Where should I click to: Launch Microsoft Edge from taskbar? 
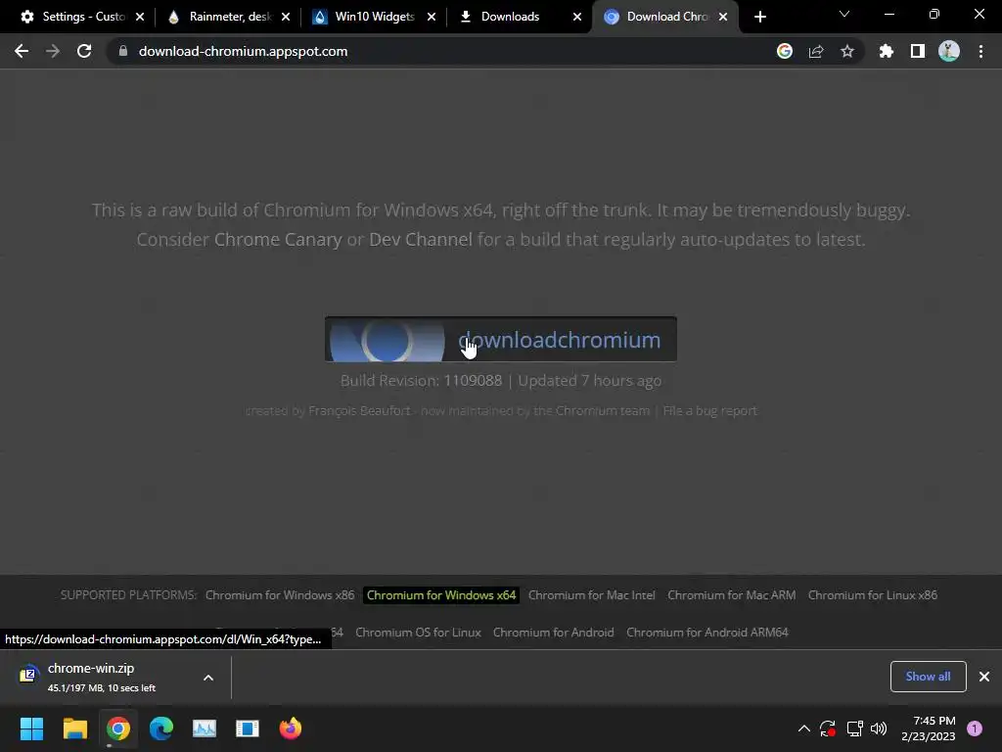(161, 728)
